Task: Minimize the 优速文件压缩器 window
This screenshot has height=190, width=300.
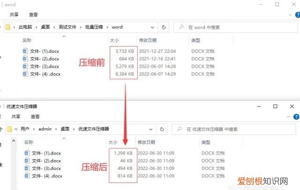Action: point(259,106)
